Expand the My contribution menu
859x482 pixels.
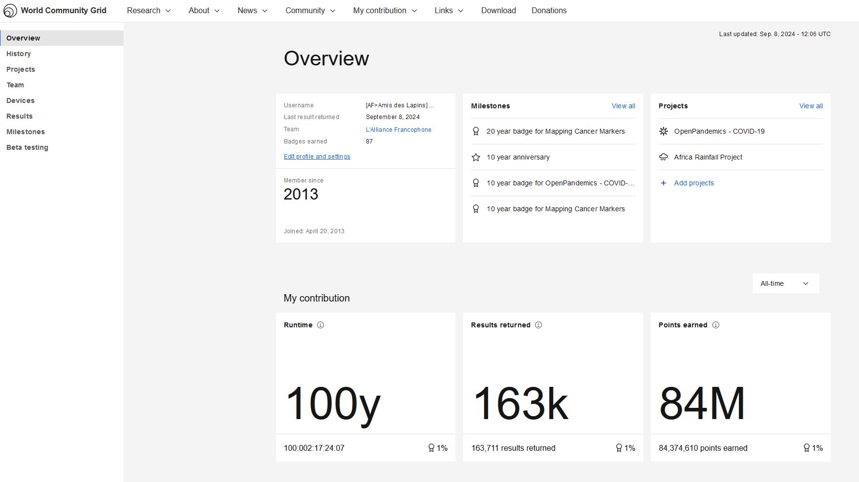386,10
